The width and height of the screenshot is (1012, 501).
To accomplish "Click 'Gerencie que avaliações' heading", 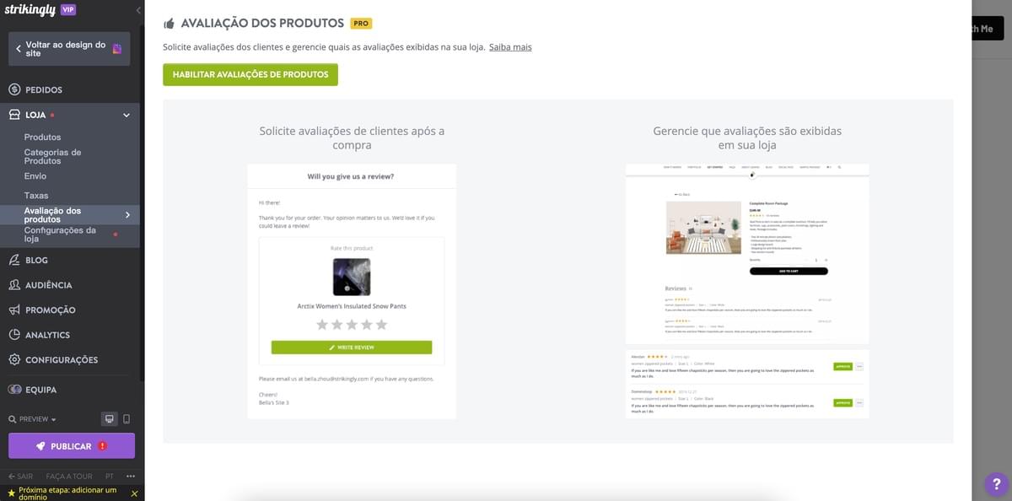I will pyautogui.click(x=747, y=138).
